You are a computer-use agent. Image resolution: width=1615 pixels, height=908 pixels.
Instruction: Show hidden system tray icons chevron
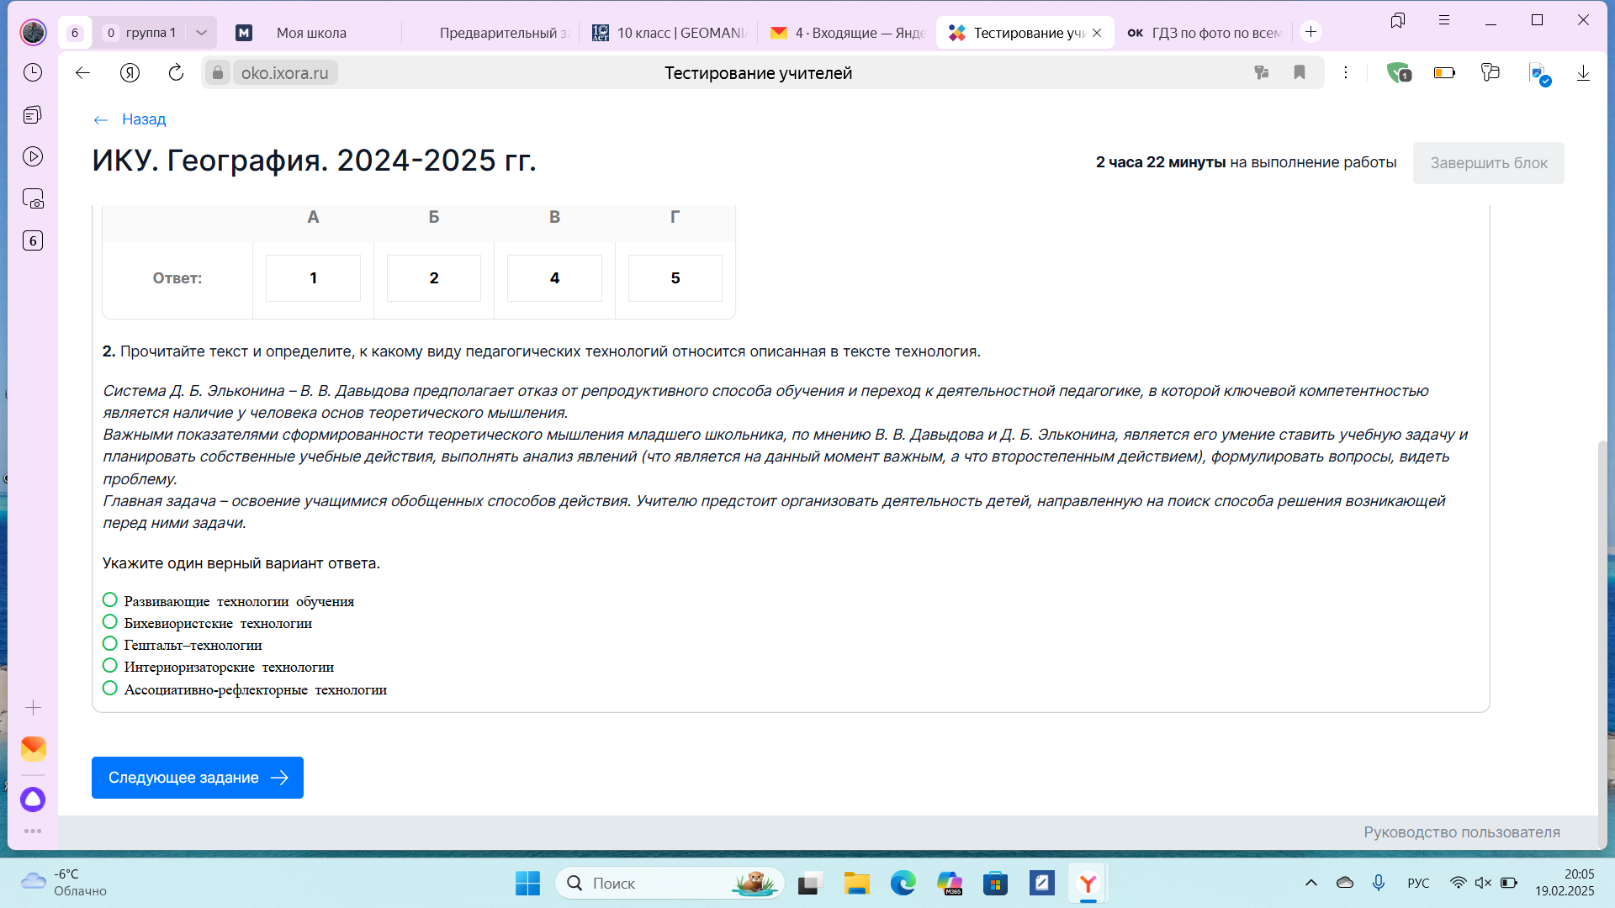coord(1311,883)
